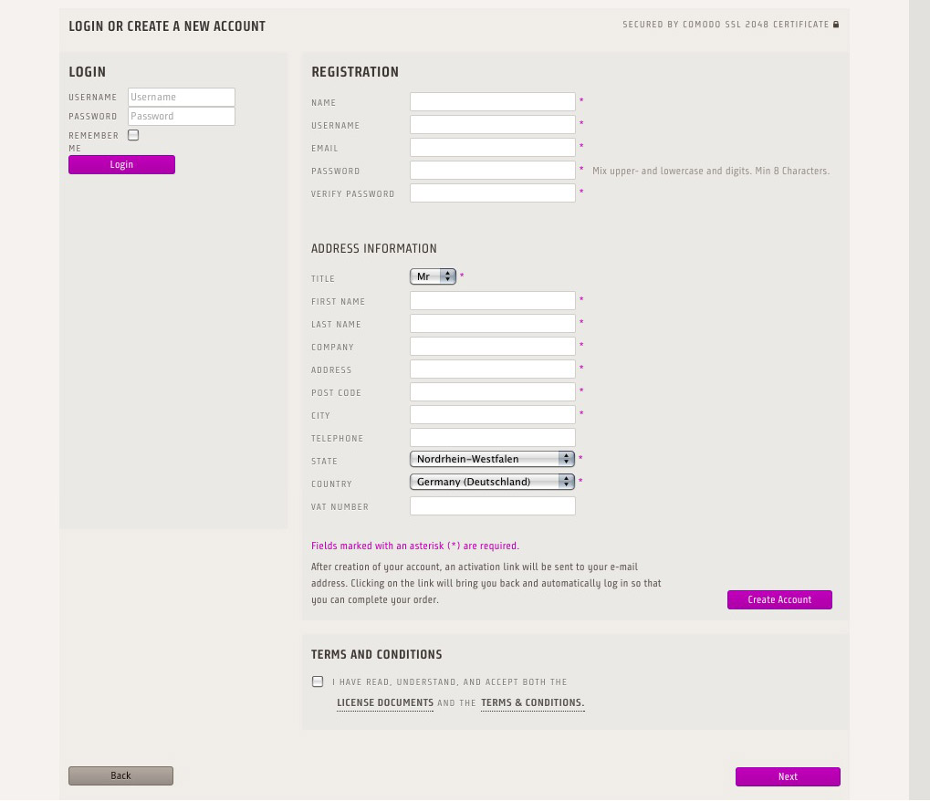The width and height of the screenshot is (930, 801).
Task: Click the Back button
Action: [120, 775]
